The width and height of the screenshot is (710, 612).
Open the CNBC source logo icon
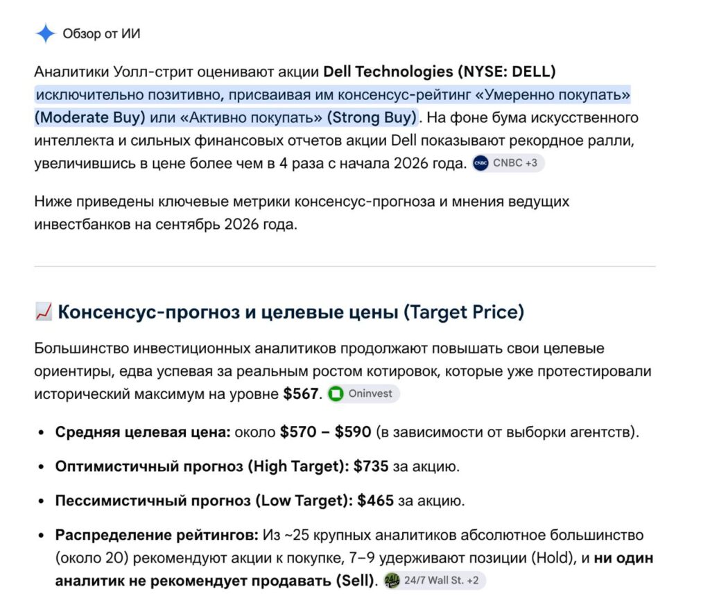[x=480, y=163]
